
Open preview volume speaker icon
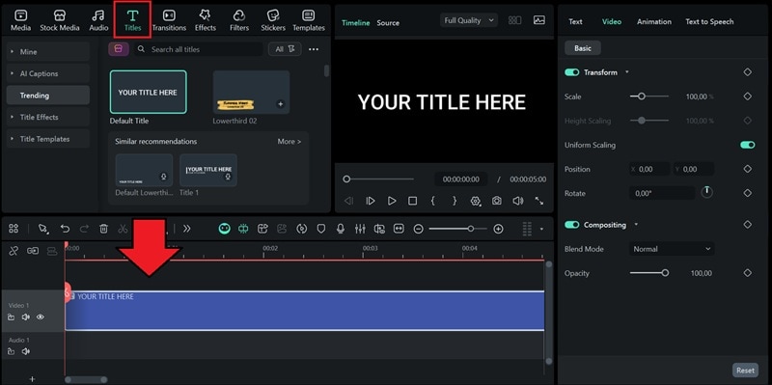517,201
